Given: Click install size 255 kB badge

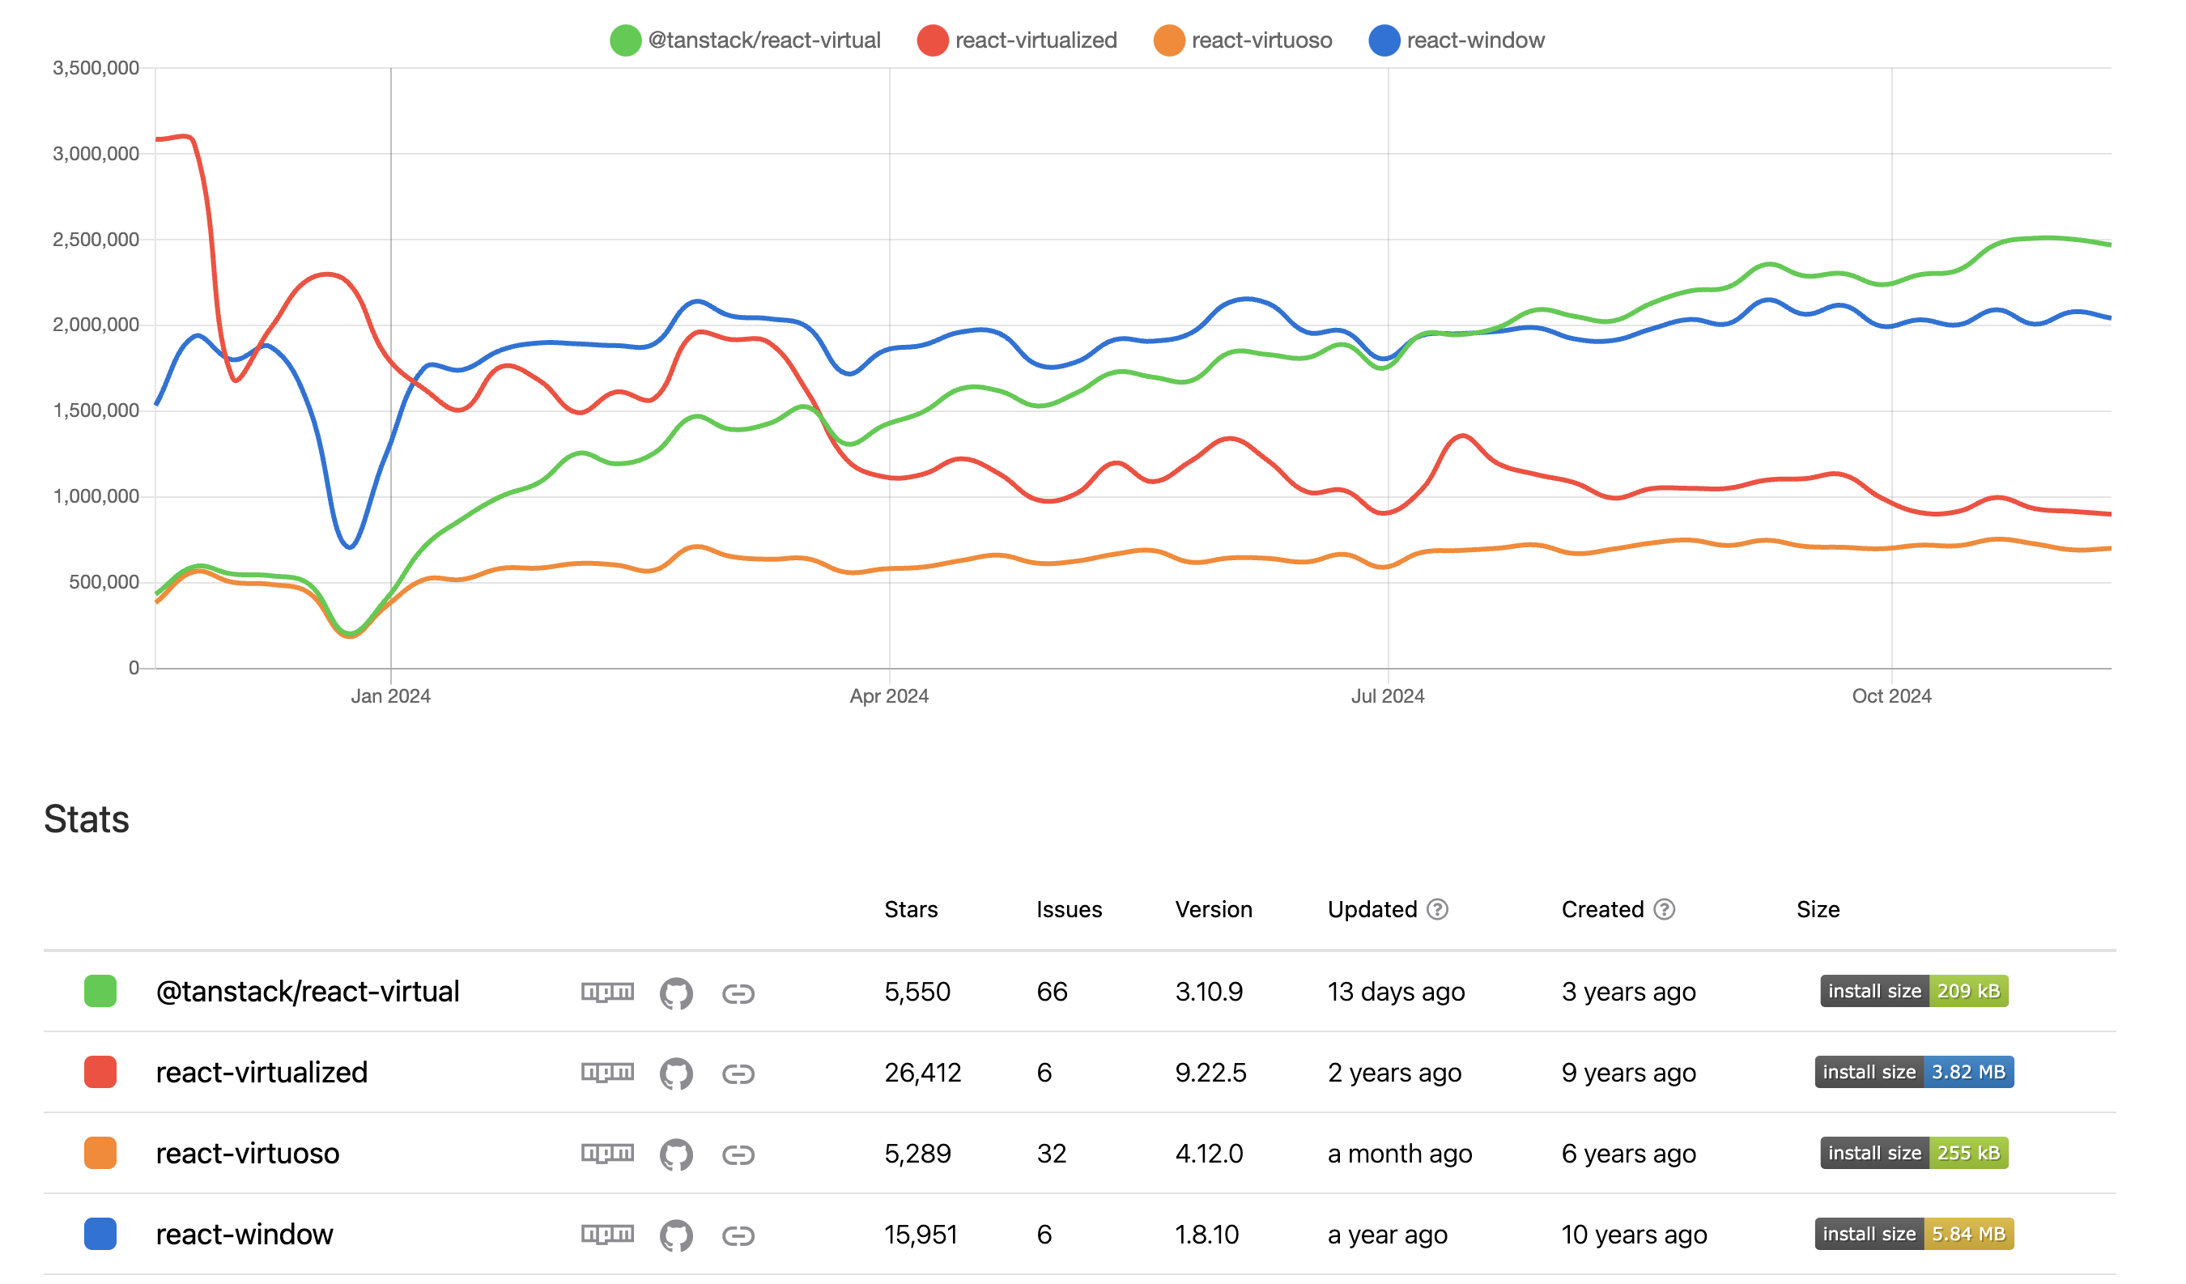Looking at the screenshot, I should click(x=1914, y=1152).
